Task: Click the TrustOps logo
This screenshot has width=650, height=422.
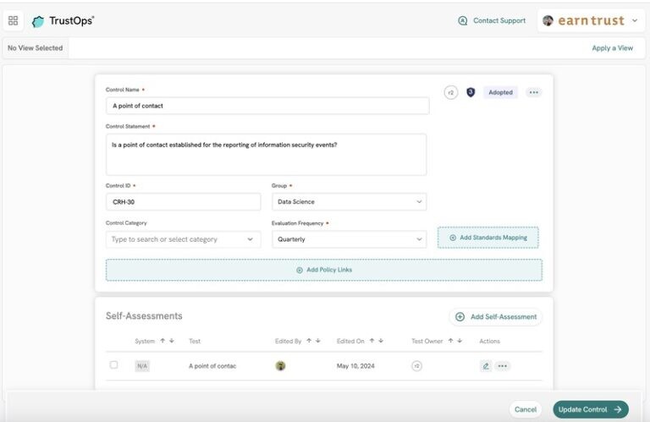Action: (x=63, y=21)
